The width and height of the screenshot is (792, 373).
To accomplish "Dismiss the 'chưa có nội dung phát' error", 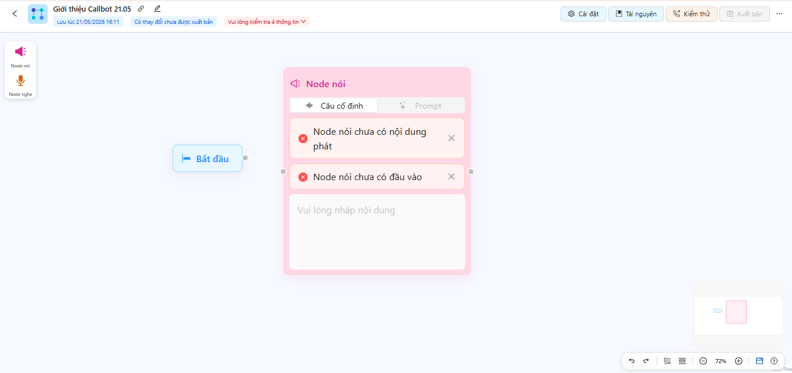I will 451,138.
